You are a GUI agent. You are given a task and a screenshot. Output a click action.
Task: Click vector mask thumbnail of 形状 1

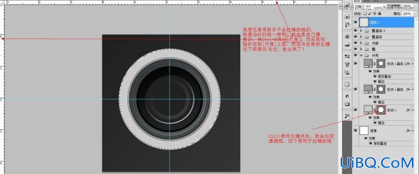[381, 110]
